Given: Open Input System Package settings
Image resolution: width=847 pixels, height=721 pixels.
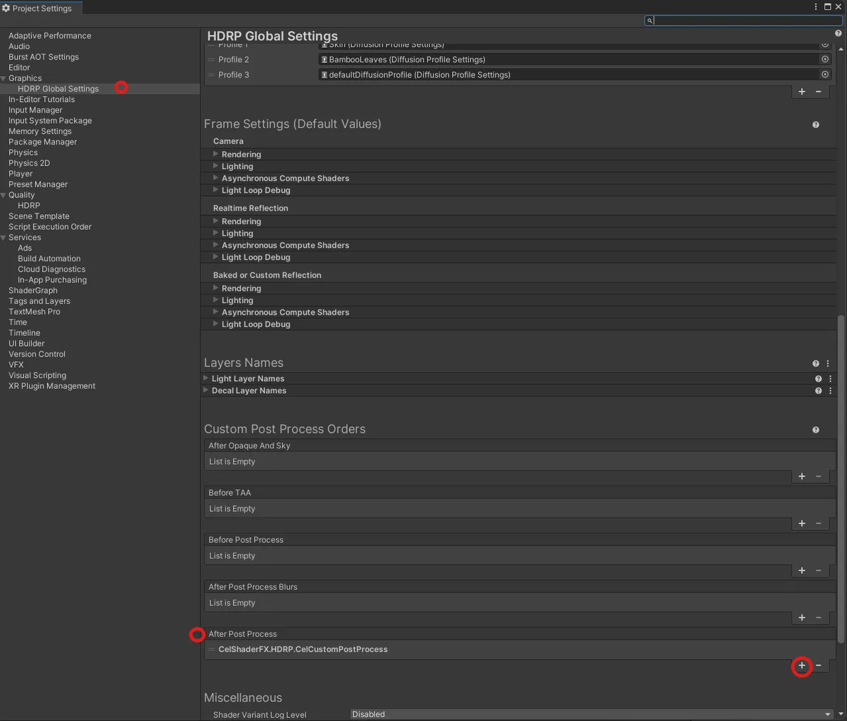Looking at the screenshot, I should coord(50,121).
